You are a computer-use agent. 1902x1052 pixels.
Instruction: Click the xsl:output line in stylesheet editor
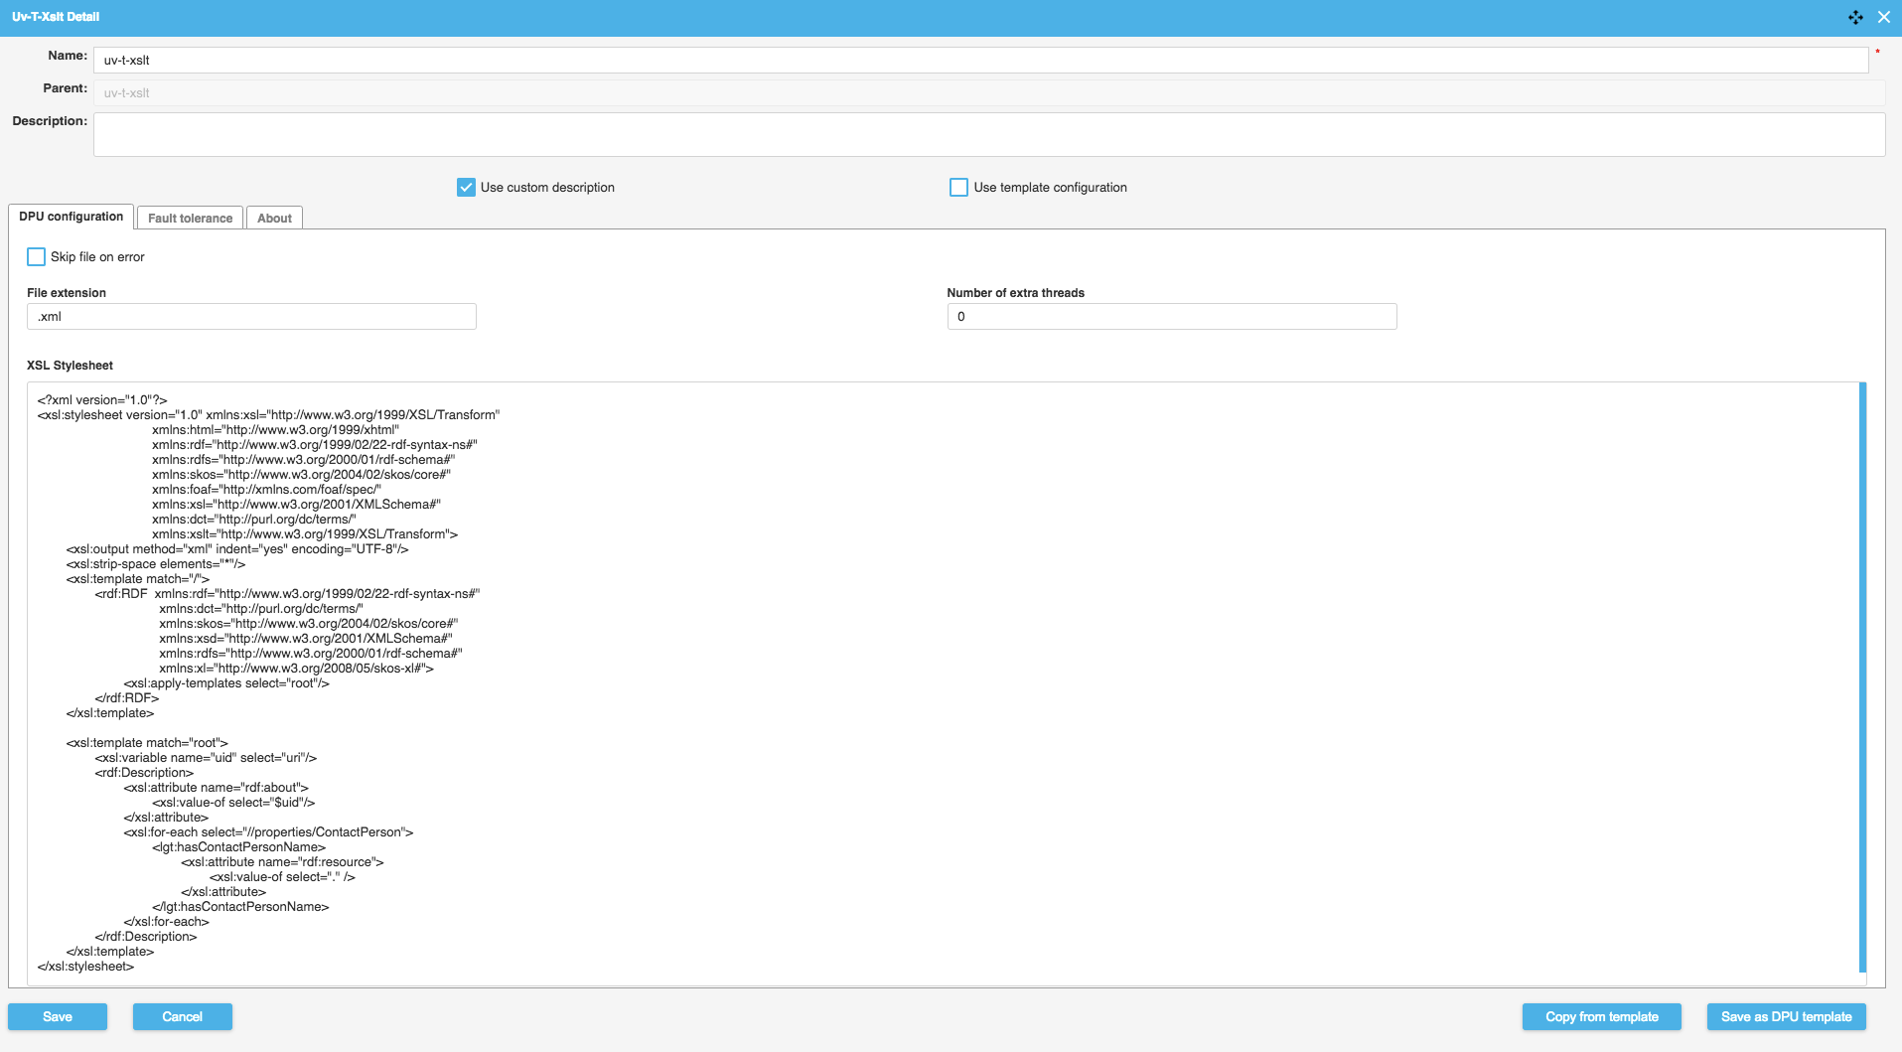point(237,549)
